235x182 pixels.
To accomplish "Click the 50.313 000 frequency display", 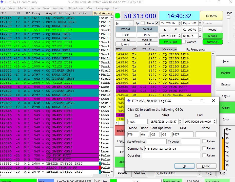I will coord(140,16).
